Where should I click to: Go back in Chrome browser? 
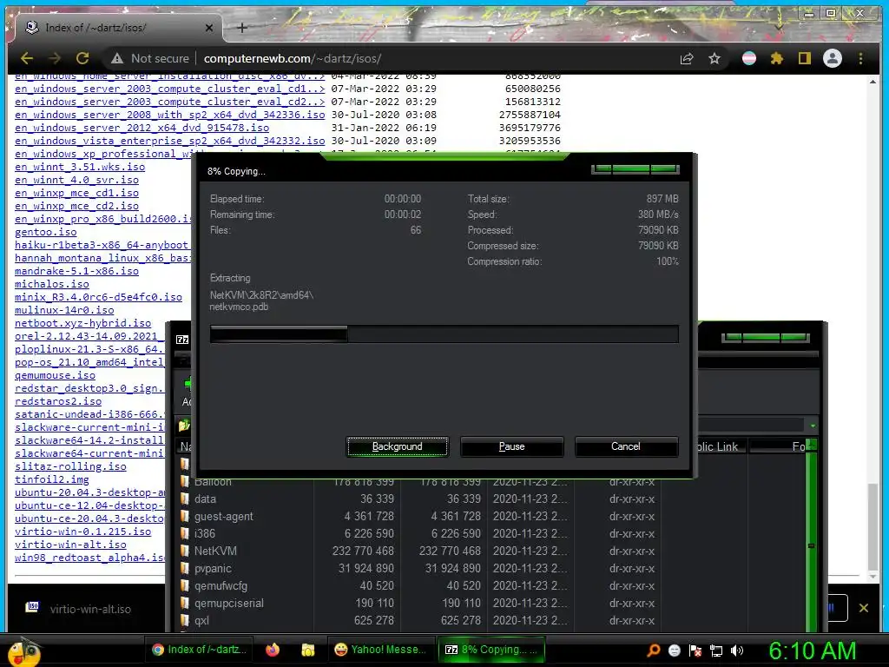point(27,58)
